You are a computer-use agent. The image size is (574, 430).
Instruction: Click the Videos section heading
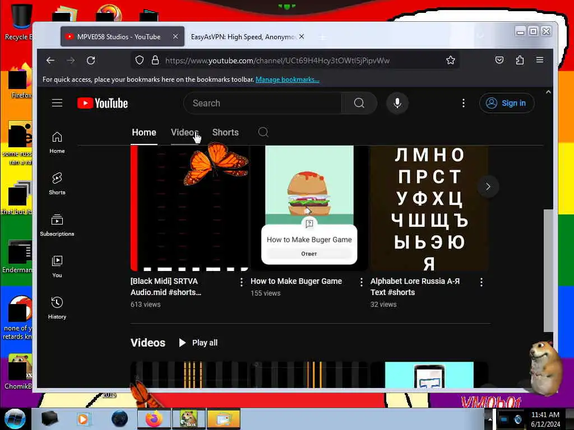click(148, 343)
